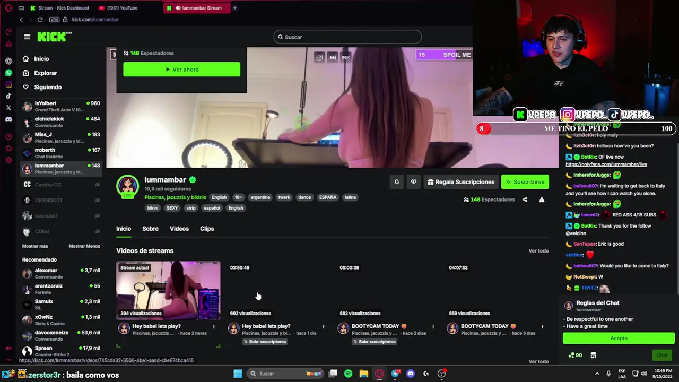The width and height of the screenshot is (679, 382).
Task: Open recommended channel arantzaruiz
Action: (61, 289)
